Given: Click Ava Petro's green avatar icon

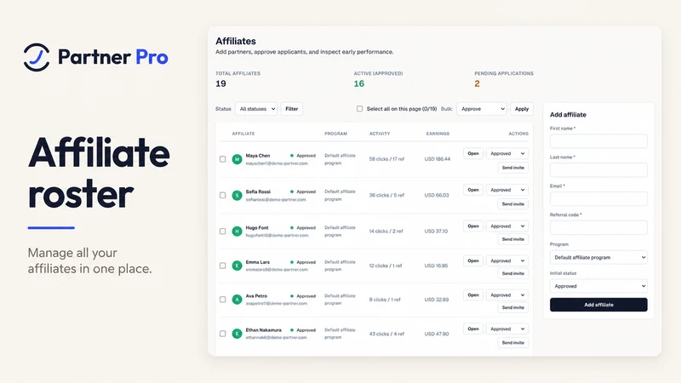Looking at the screenshot, I should click(237, 300).
